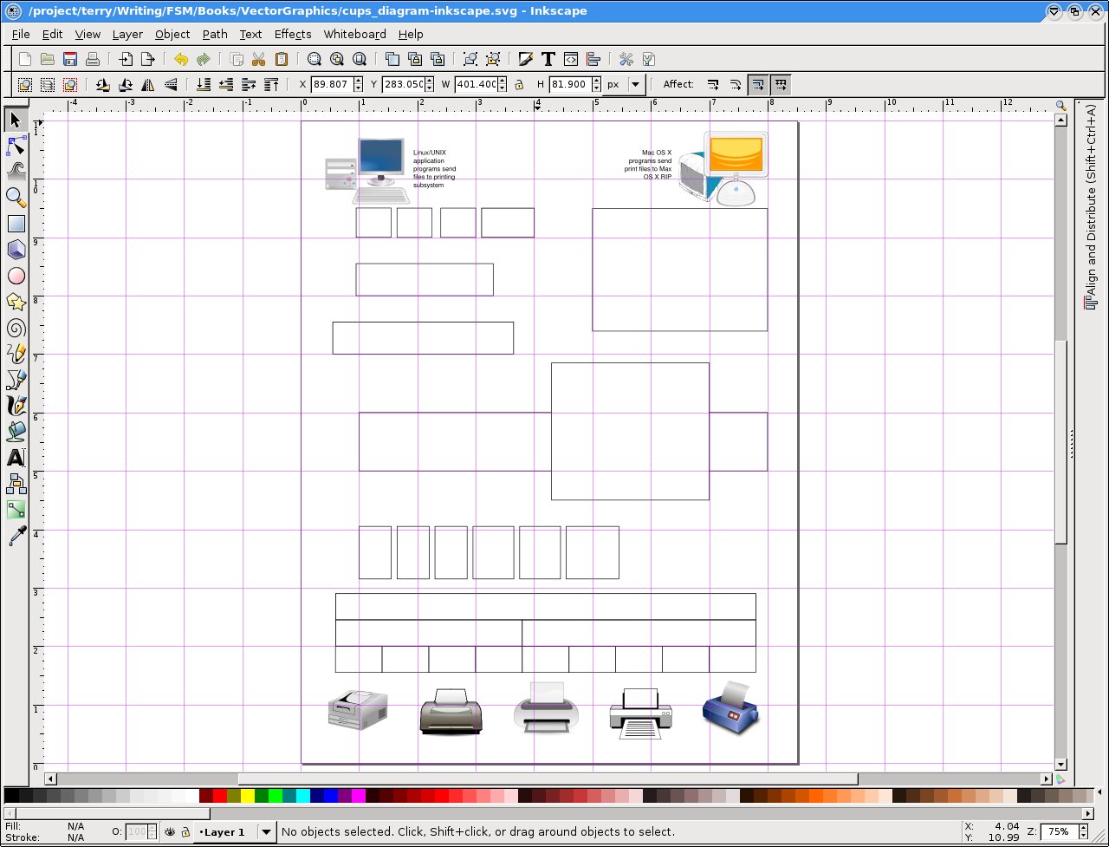Viewport: 1109px width, 847px height.
Task: Activate the Spiral tool
Action: (16, 328)
